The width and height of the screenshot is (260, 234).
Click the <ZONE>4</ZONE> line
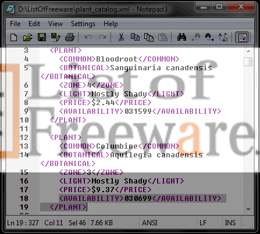(91, 85)
